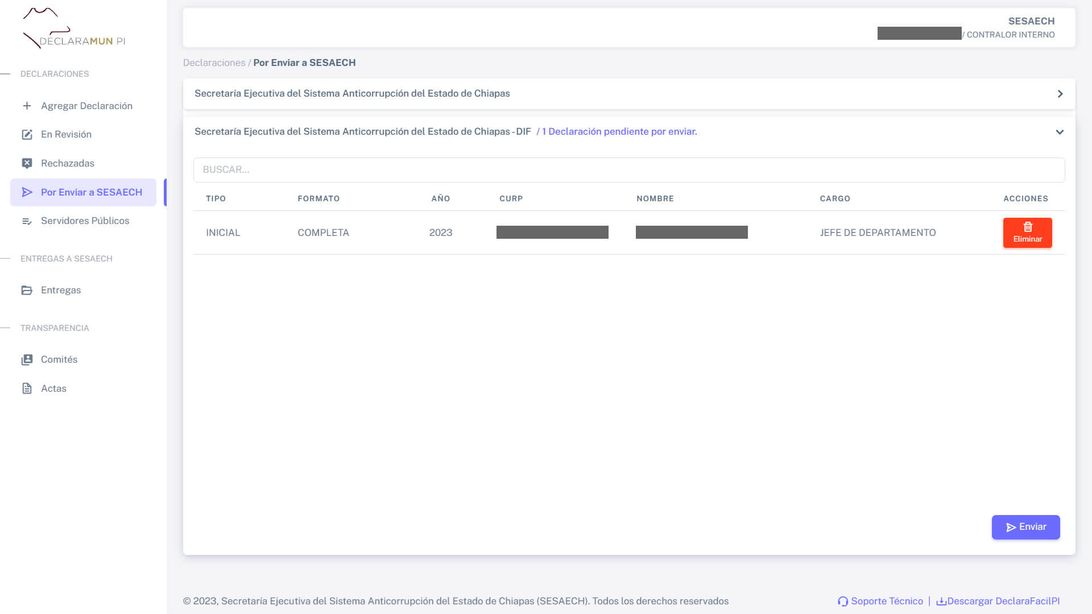Click the AÑO column header
This screenshot has width=1092, height=614.
pos(441,199)
